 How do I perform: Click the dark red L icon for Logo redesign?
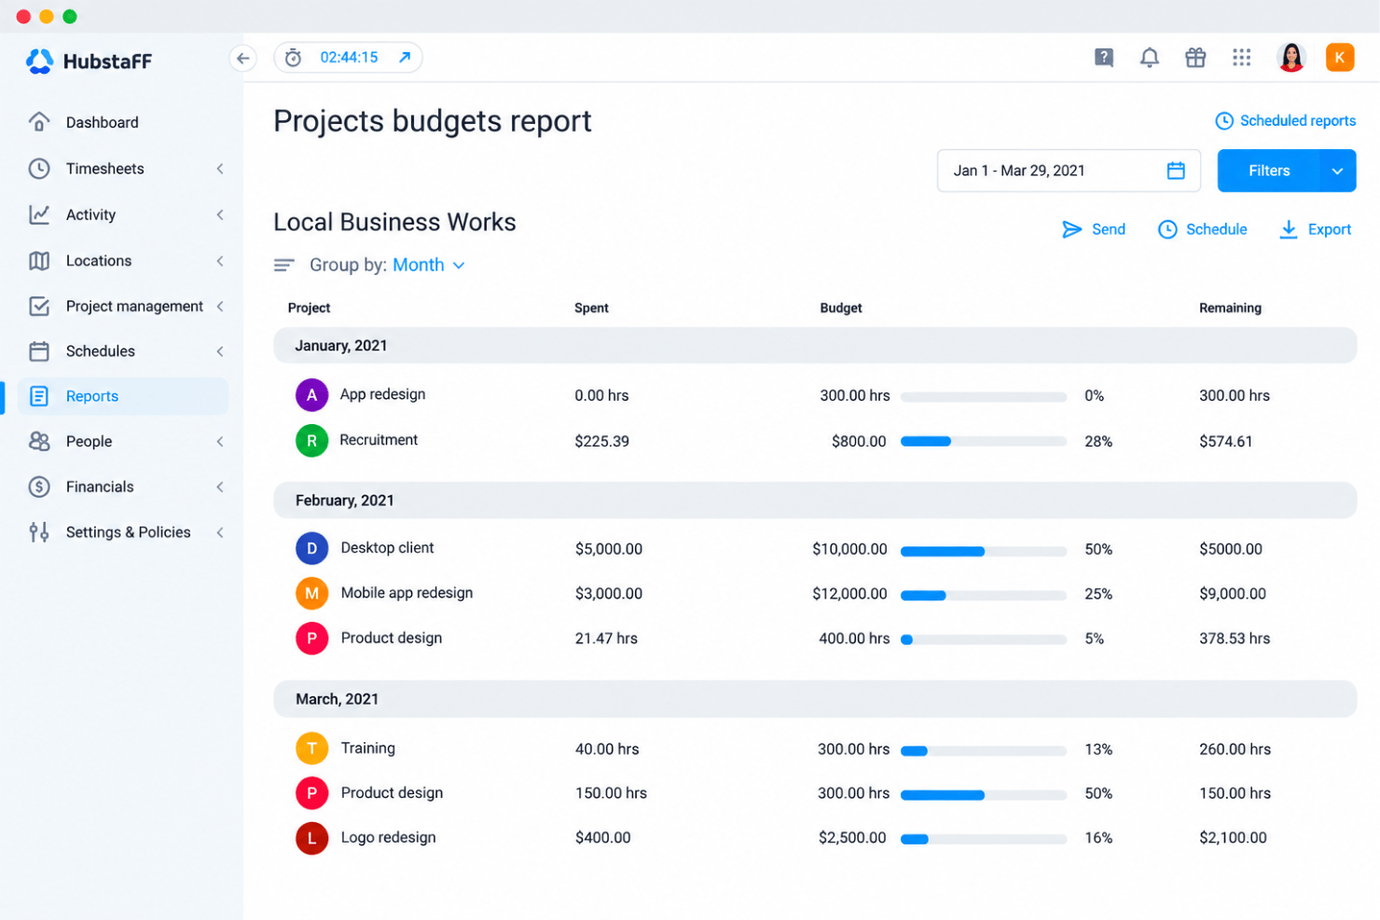311,838
